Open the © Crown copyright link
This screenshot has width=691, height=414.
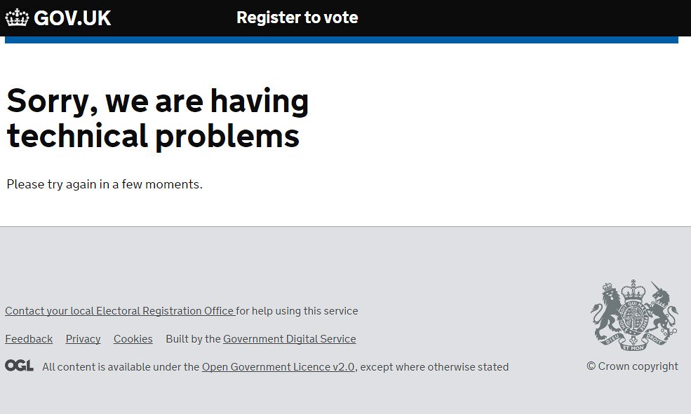pyautogui.click(x=632, y=366)
